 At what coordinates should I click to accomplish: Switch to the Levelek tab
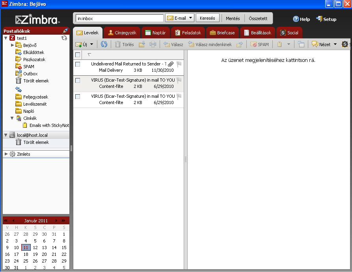[88, 33]
